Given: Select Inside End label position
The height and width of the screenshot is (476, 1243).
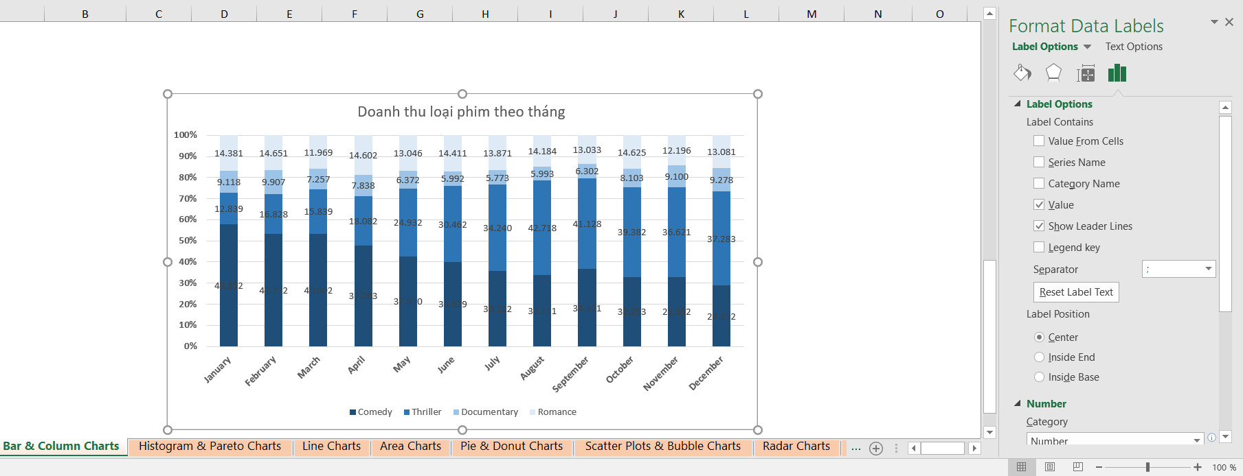Looking at the screenshot, I should point(1039,357).
